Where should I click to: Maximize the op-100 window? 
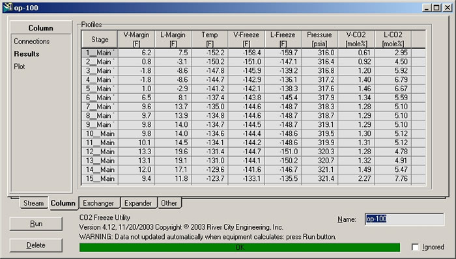(436, 8)
